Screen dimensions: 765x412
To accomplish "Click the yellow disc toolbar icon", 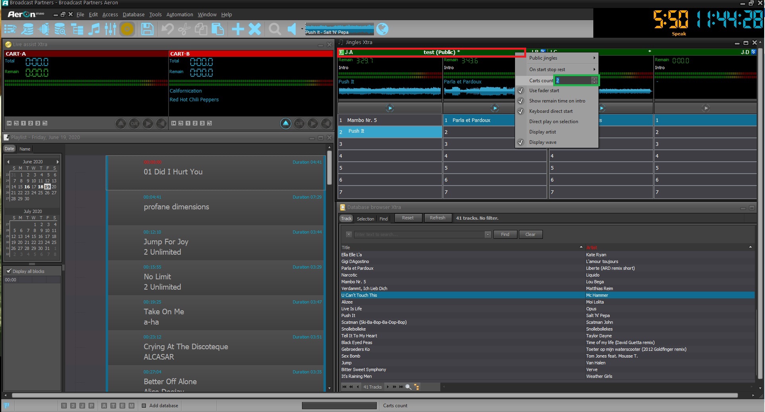I will click(127, 29).
